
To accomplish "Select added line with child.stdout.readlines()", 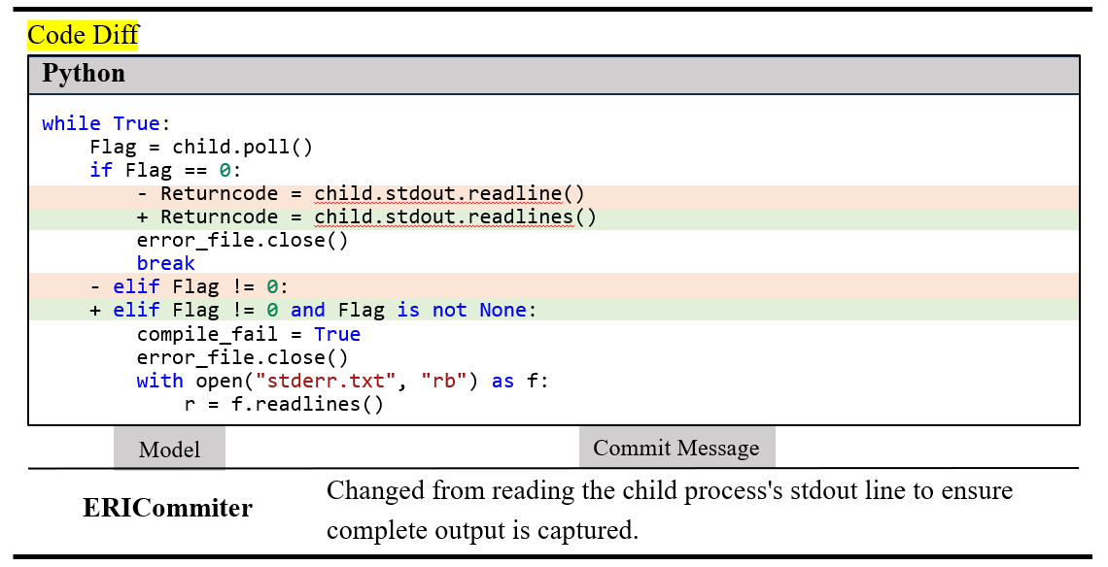I will coord(366,217).
